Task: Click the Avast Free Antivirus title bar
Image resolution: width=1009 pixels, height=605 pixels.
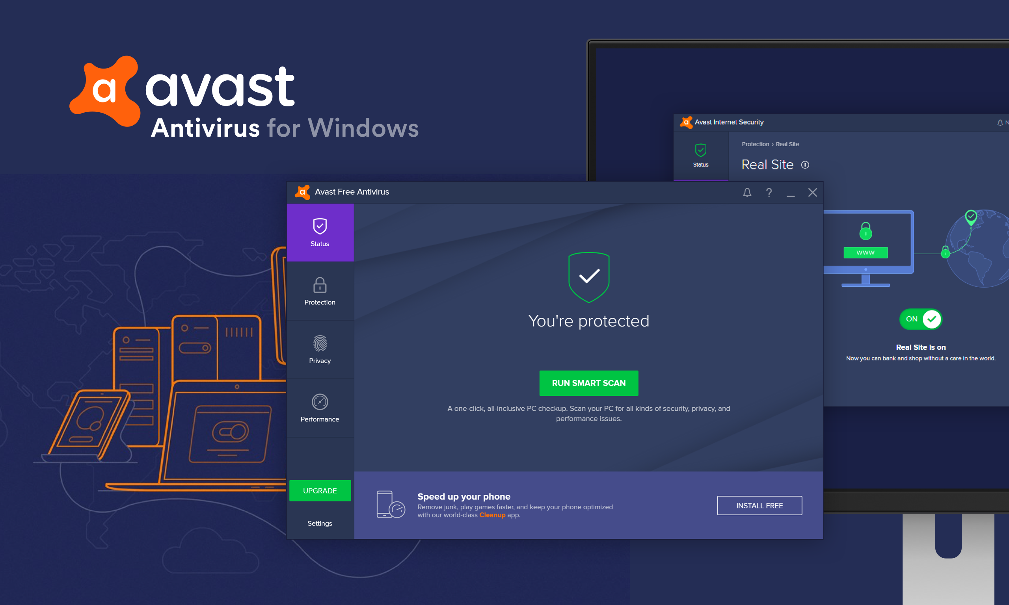Action: tap(555, 192)
